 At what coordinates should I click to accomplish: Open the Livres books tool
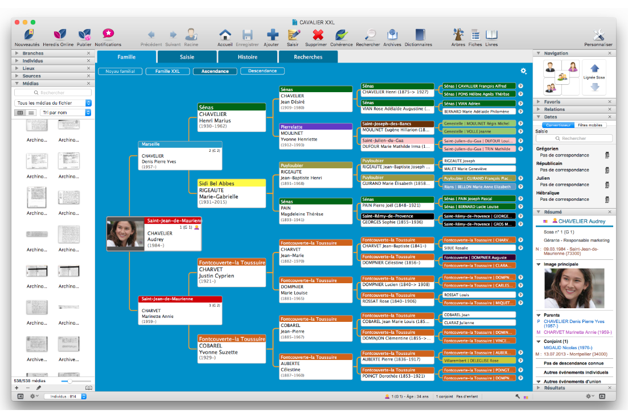491,38
